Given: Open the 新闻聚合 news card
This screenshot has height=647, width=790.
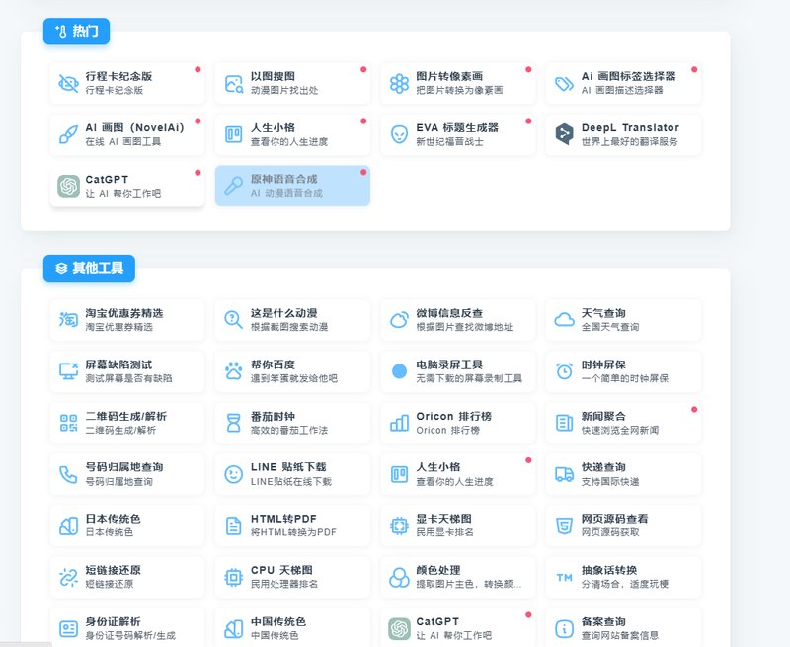Looking at the screenshot, I should pos(623,423).
